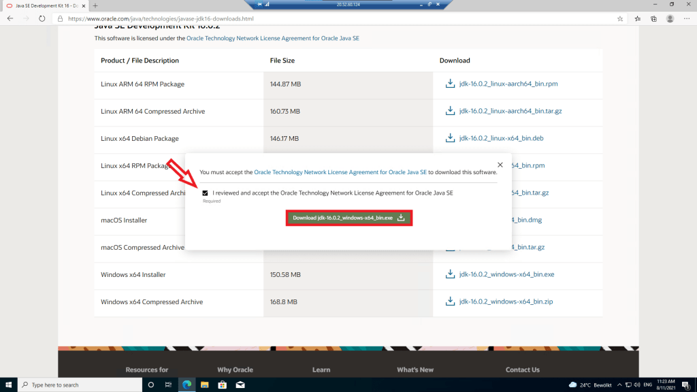Click download icon for linux-aarch64 rpm
This screenshot has width=697, height=392.
(x=449, y=84)
